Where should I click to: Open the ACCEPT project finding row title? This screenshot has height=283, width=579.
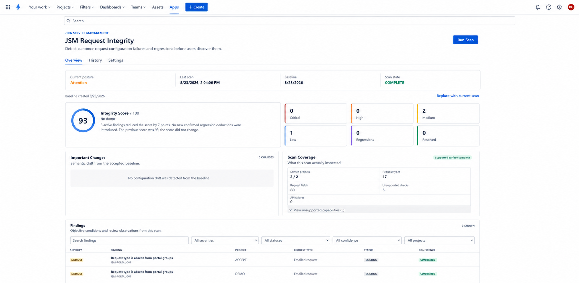(x=142, y=258)
